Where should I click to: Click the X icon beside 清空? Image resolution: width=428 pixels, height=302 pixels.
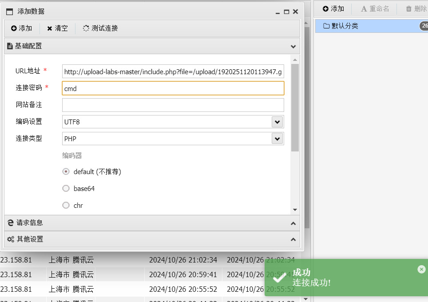pyautogui.click(x=50, y=28)
